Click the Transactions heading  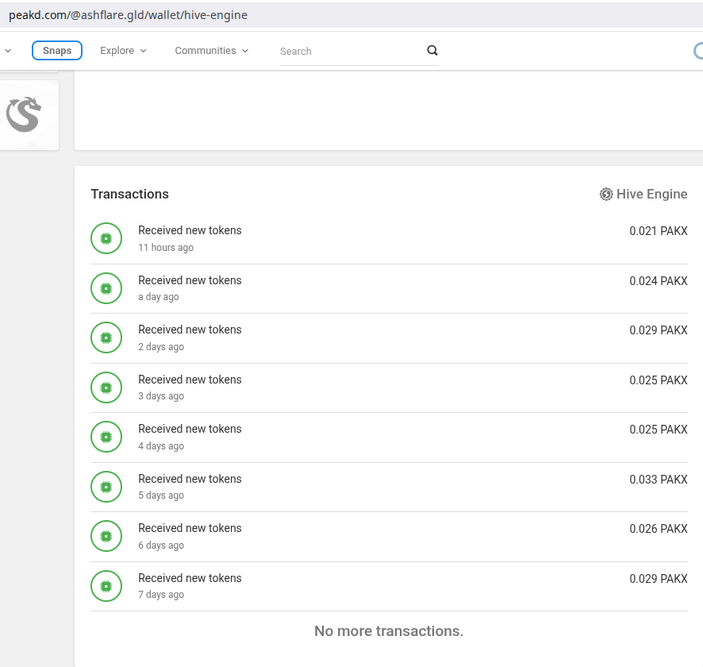[x=130, y=195]
